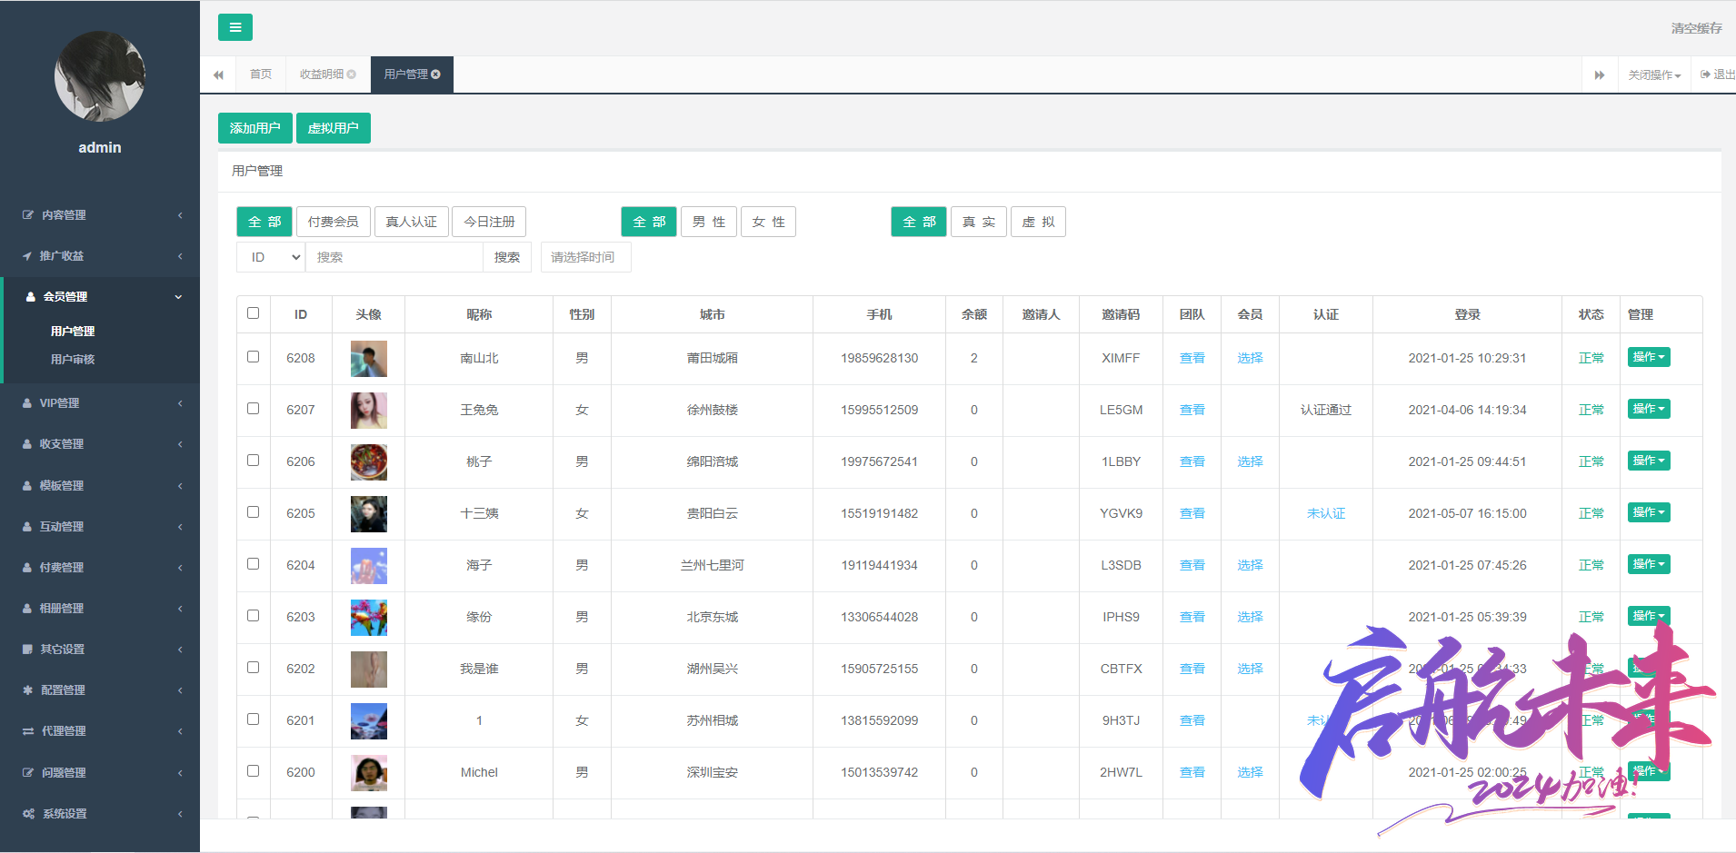
Task: Open the 用户管理 submenu item
Action: pyautogui.click(x=73, y=332)
